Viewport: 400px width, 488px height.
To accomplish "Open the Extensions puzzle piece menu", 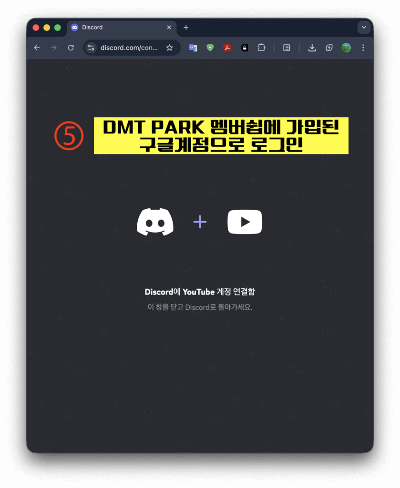I will click(261, 48).
